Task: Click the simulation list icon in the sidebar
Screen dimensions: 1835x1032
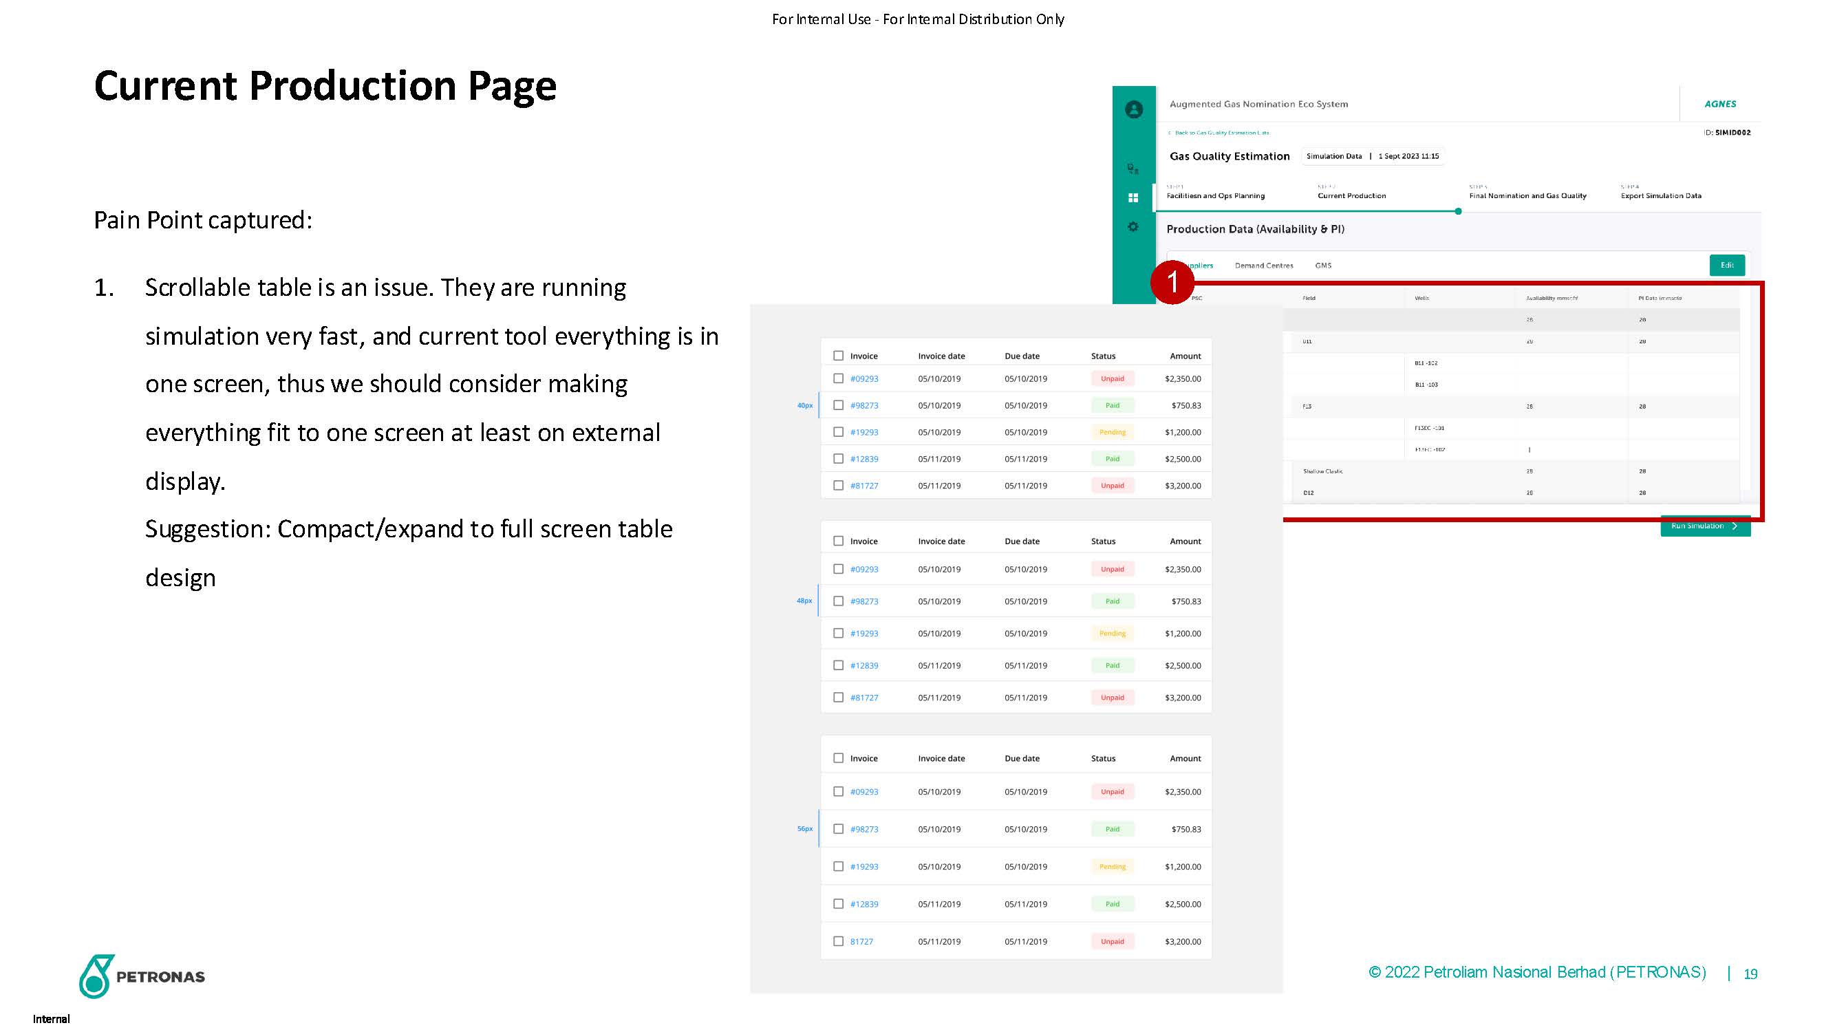Action: coord(1133,169)
